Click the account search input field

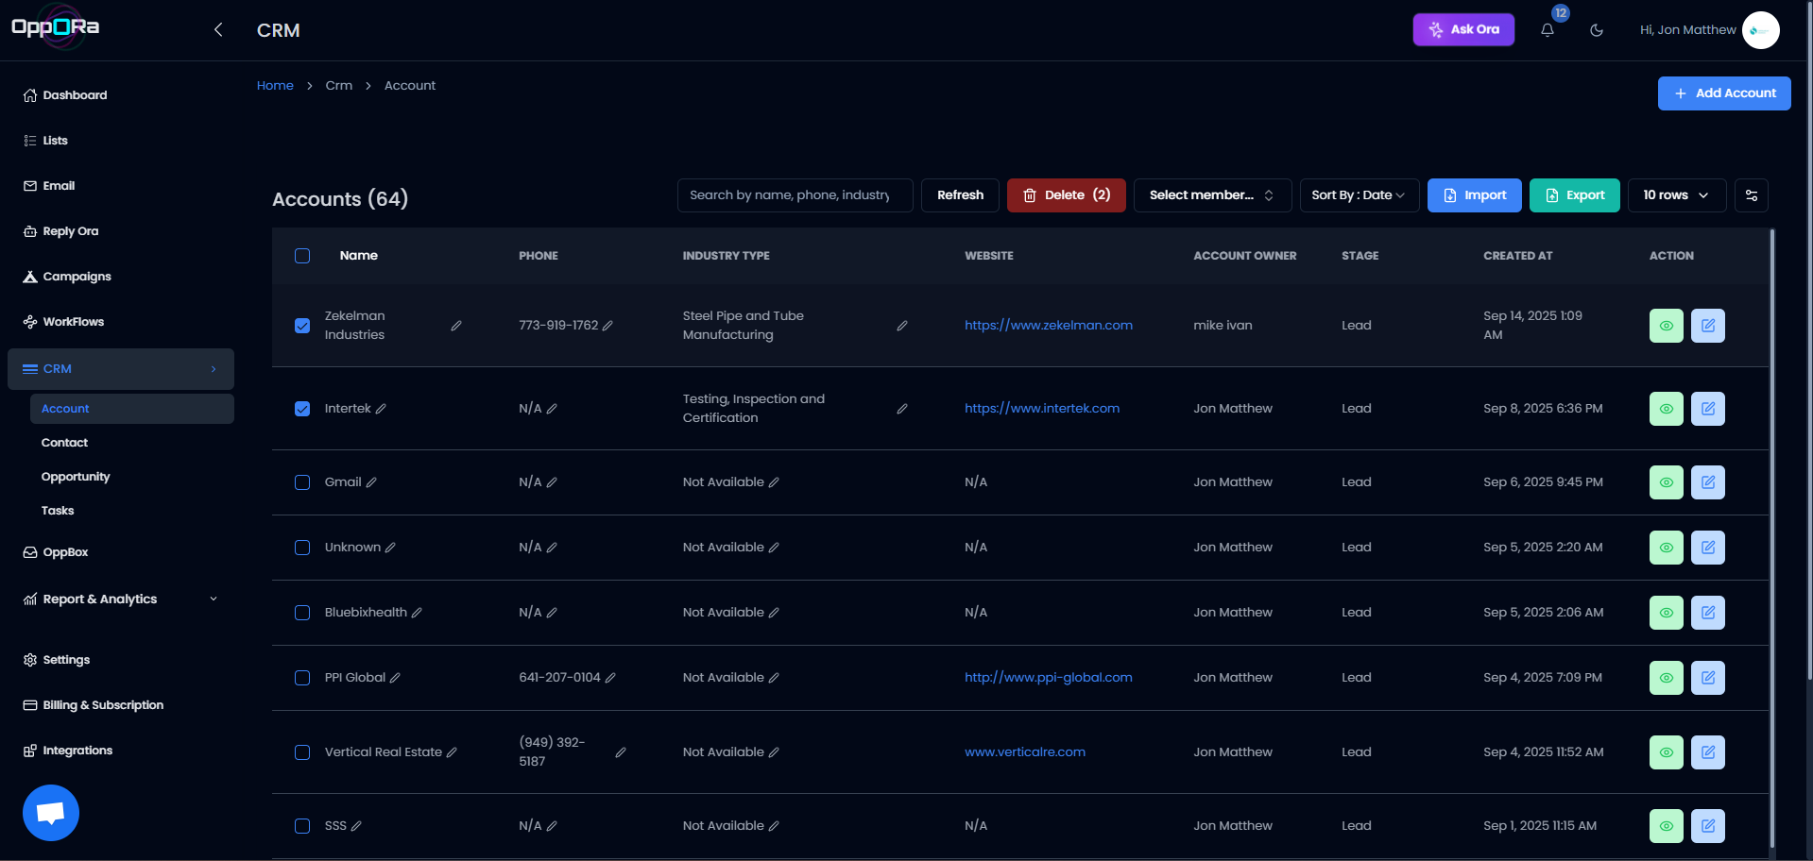[794, 195]
